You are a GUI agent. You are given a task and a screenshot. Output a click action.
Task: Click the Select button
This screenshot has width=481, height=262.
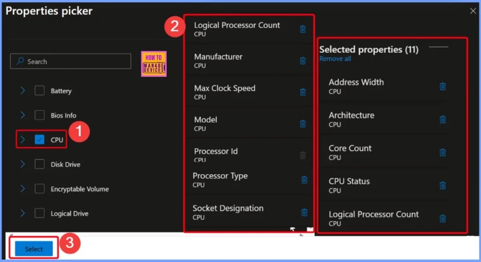[x=34, y=249]
